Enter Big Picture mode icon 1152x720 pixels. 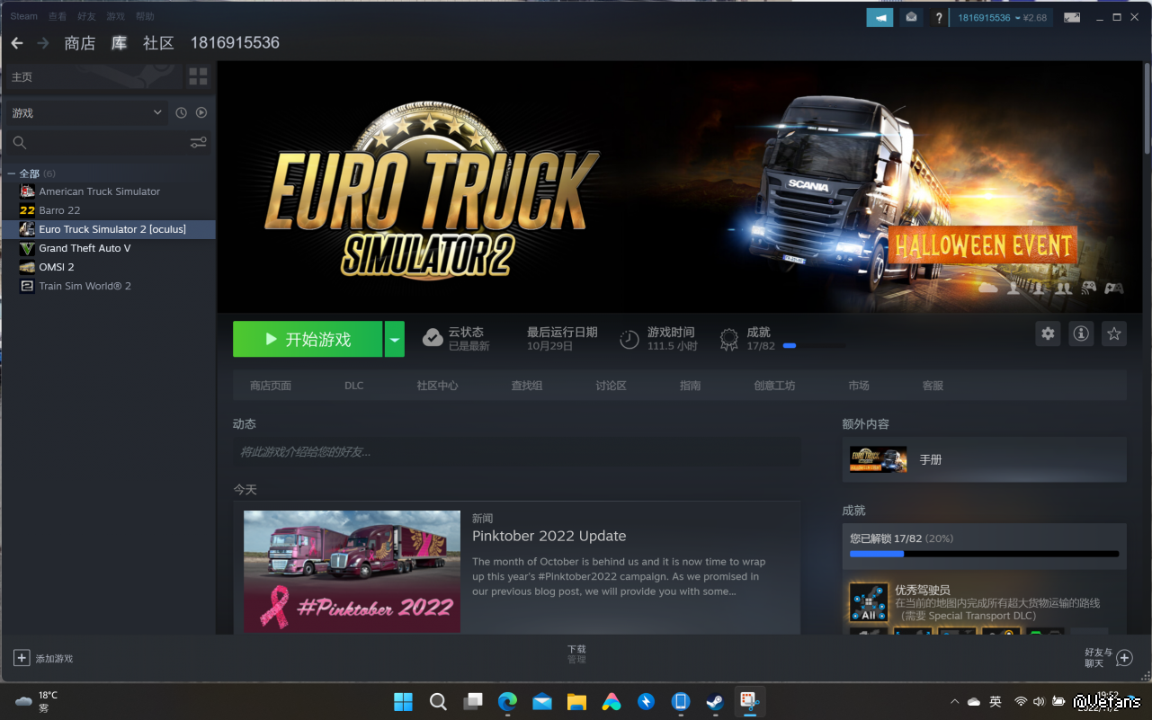click(1072, 17)
